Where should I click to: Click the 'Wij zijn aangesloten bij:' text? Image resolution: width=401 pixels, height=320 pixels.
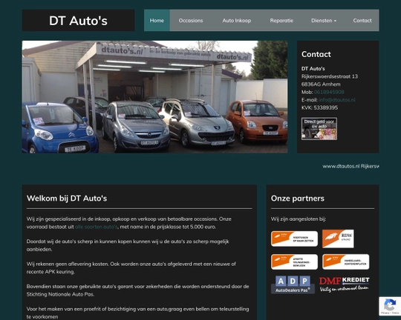click(x=299, y=219)
